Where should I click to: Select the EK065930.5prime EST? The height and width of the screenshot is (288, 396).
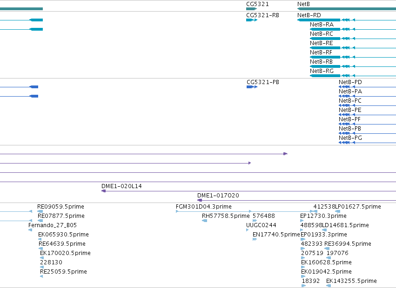click(x=63, y=235)
